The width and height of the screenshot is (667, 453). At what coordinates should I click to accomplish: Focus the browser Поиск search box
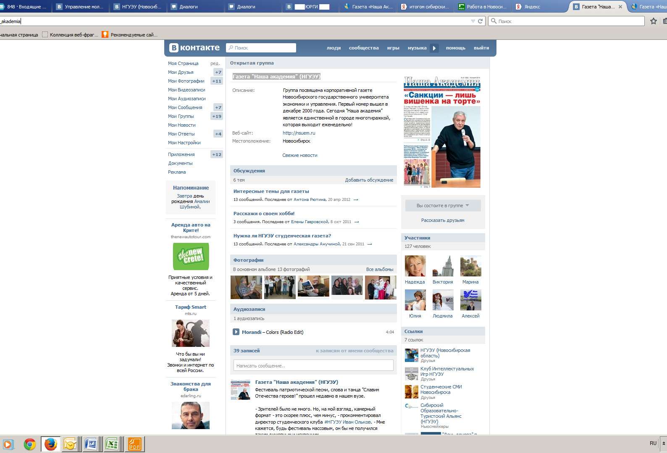click(x=566, y=21)
